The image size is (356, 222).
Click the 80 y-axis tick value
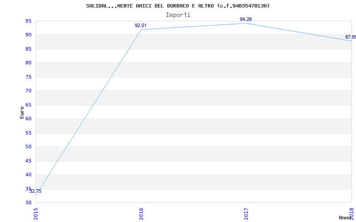tap(28, 63)
